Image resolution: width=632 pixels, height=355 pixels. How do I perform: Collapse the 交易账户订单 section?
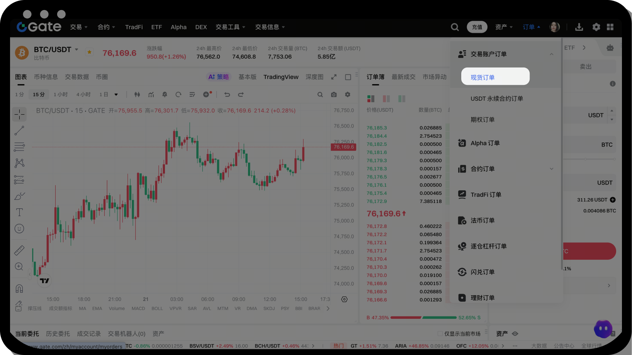[551, 54]
